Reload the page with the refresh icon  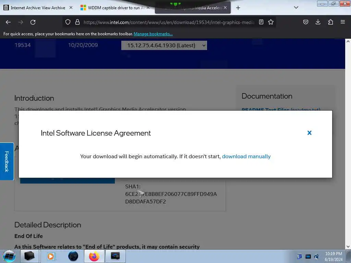[33, 22]
